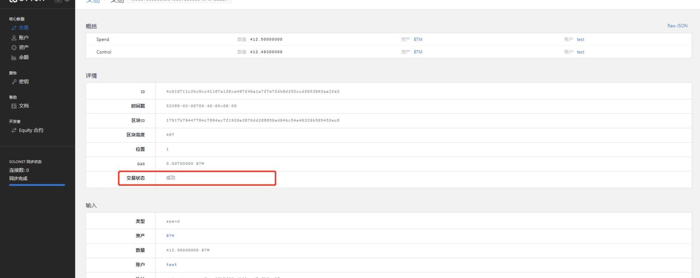This screenshot has height=278, width=700.
Task: Click the 密钥 key icon
Action: click(14, 82)
